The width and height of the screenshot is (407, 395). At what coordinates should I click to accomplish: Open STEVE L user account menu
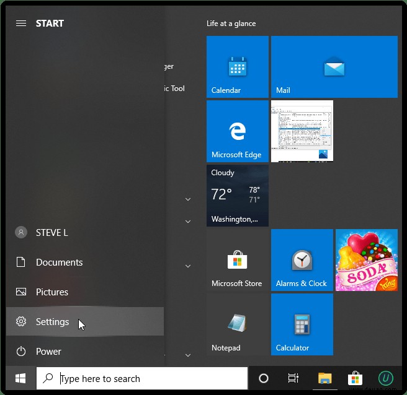(x=84, y=233)
